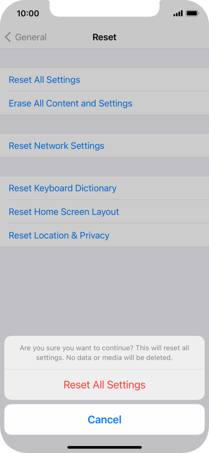Tap the home indicator bar
This screenshot has height=453, width=209.
click(x=104, y=447)
